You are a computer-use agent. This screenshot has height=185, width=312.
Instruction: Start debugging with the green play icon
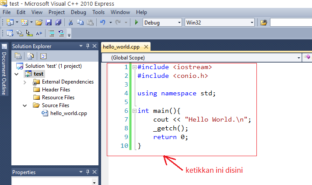coord(136,22)
